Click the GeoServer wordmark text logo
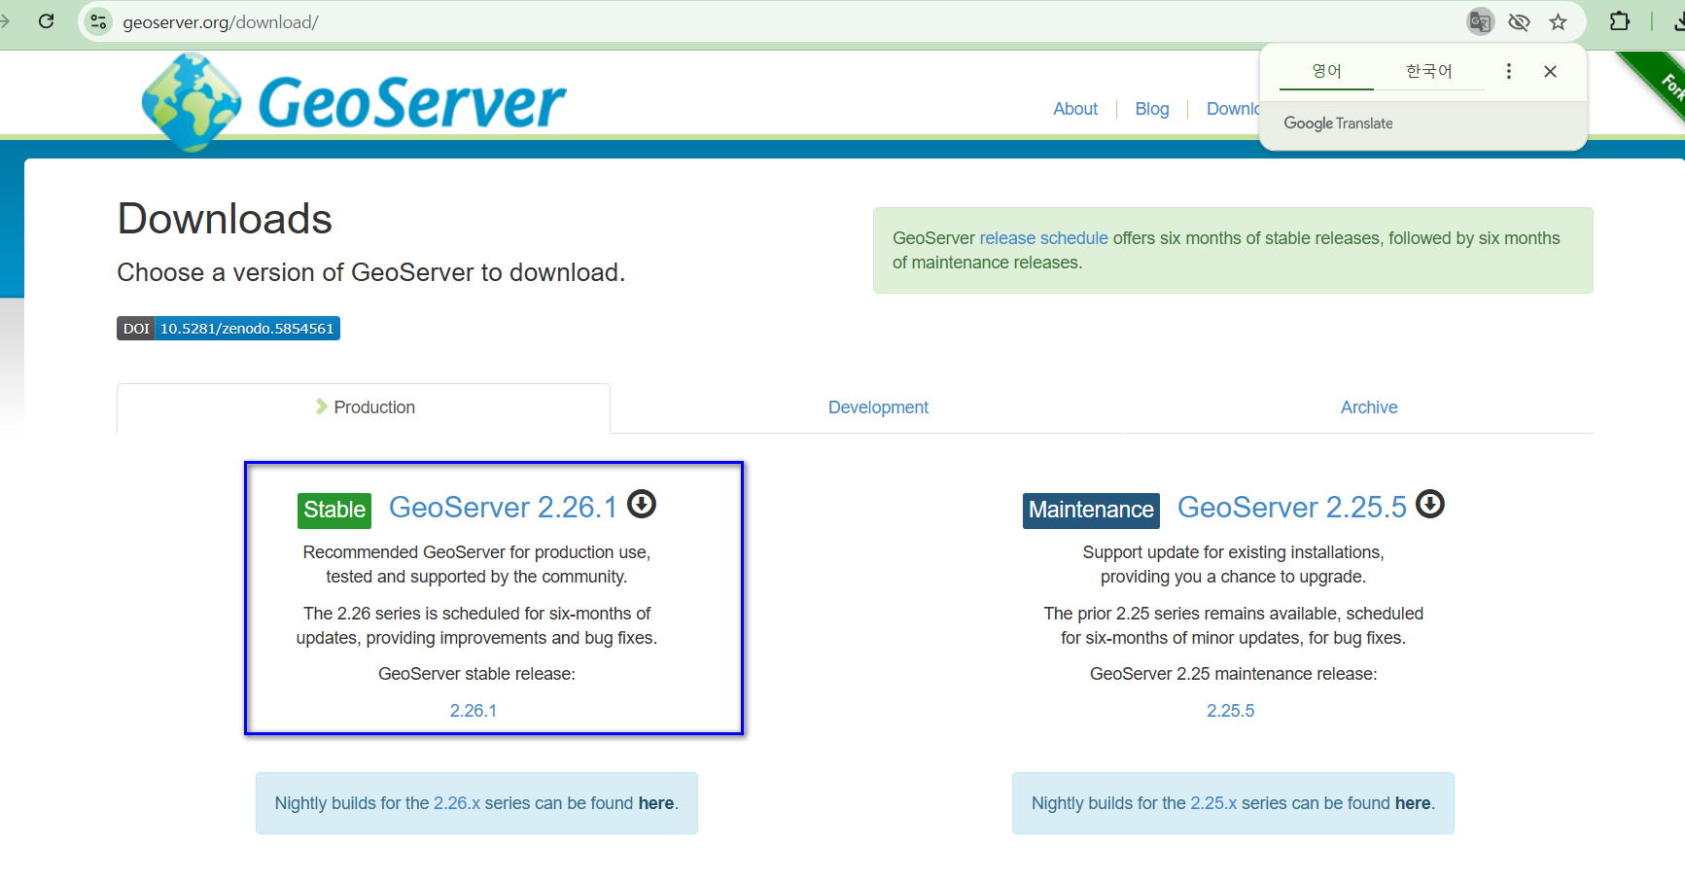The height and width of the screenshot is (883, 1685). pos(411,102)
